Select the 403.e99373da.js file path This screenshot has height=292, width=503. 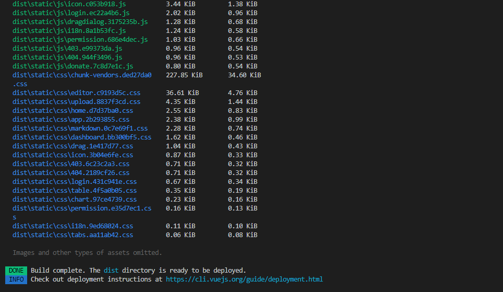(x=67, y=49)
